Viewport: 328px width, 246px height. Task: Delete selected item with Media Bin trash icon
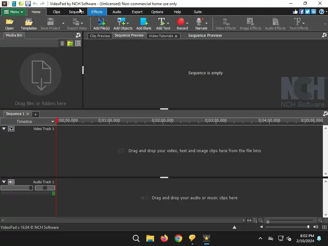point(62,43)
